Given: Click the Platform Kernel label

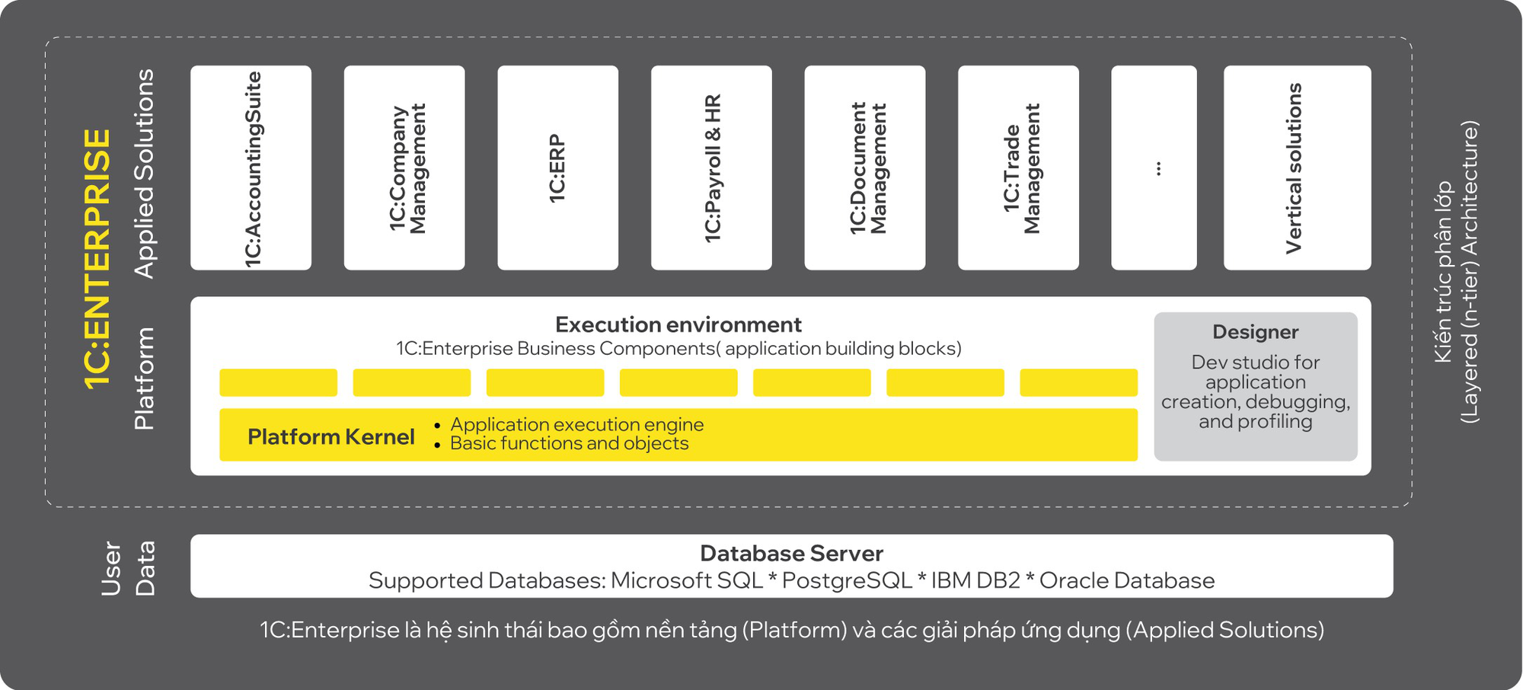Looking at the screenshot, I should (x=331, y=436).
